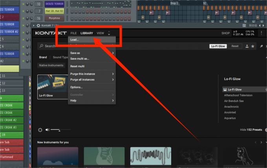This screenshot has height=168, width=267.
Task: Click the search magnifier icon
Action: click(41, 46)
